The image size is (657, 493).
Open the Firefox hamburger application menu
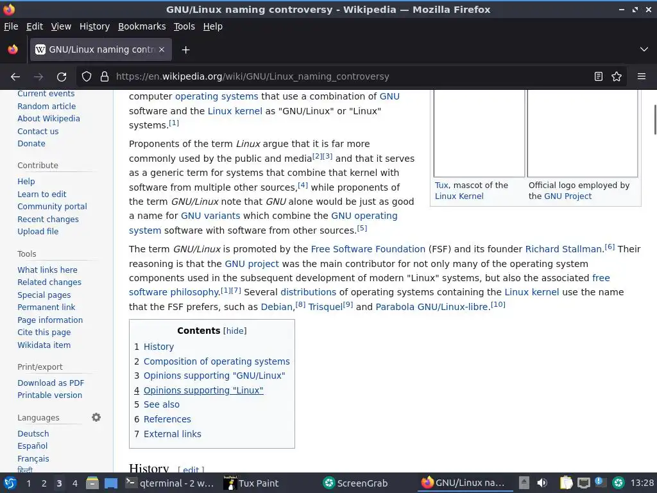tap(642, 77)
